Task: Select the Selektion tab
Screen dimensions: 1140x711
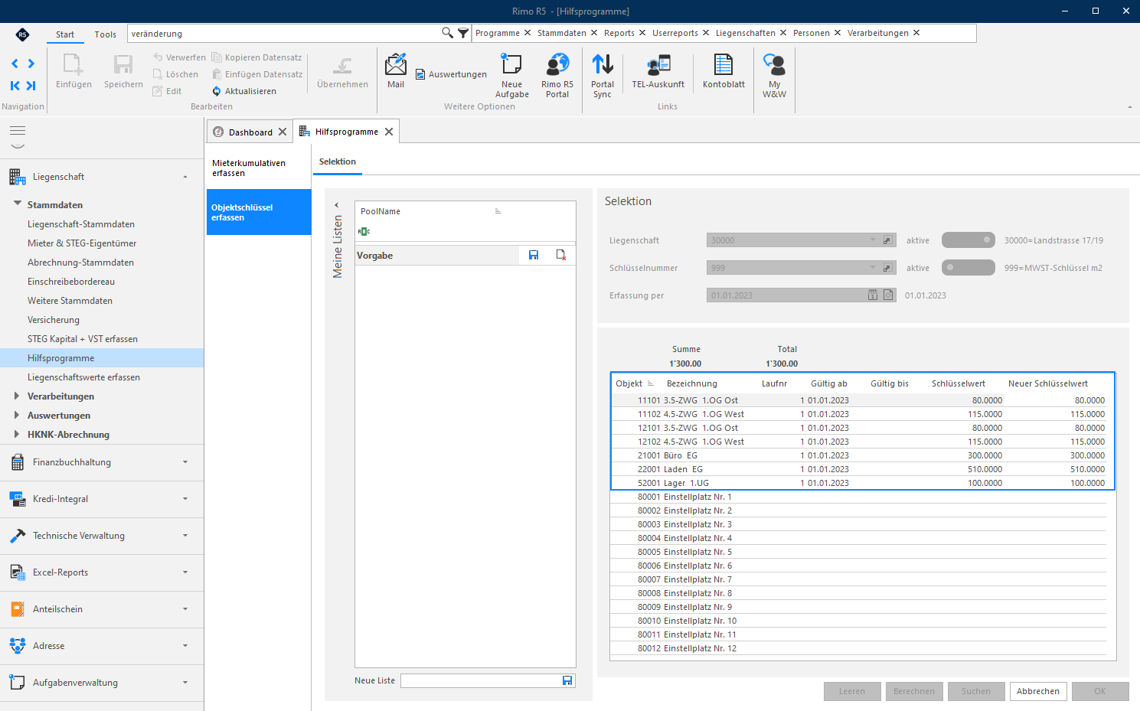Action: [338, 161]
